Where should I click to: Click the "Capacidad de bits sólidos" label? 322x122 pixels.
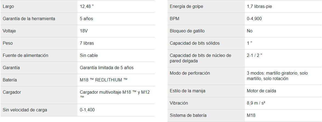[x=195, y=43]
